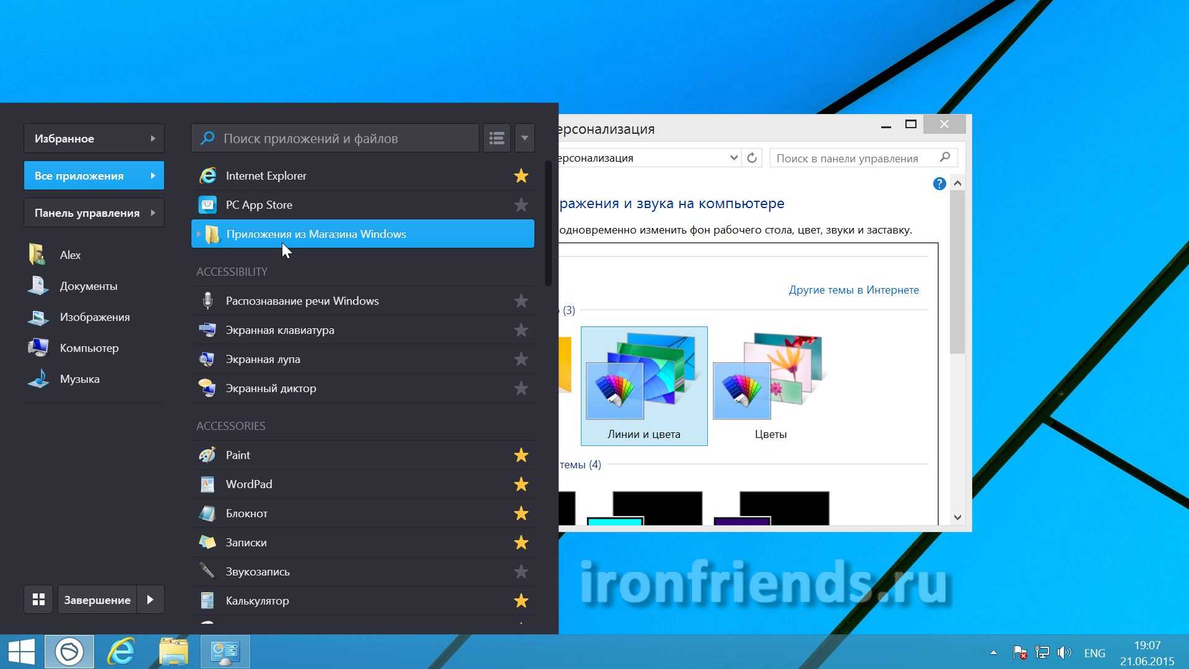Open the Избранное menu
This screenshot has width=1189, height=669.
pyautogui.click(x=94, y=139)
